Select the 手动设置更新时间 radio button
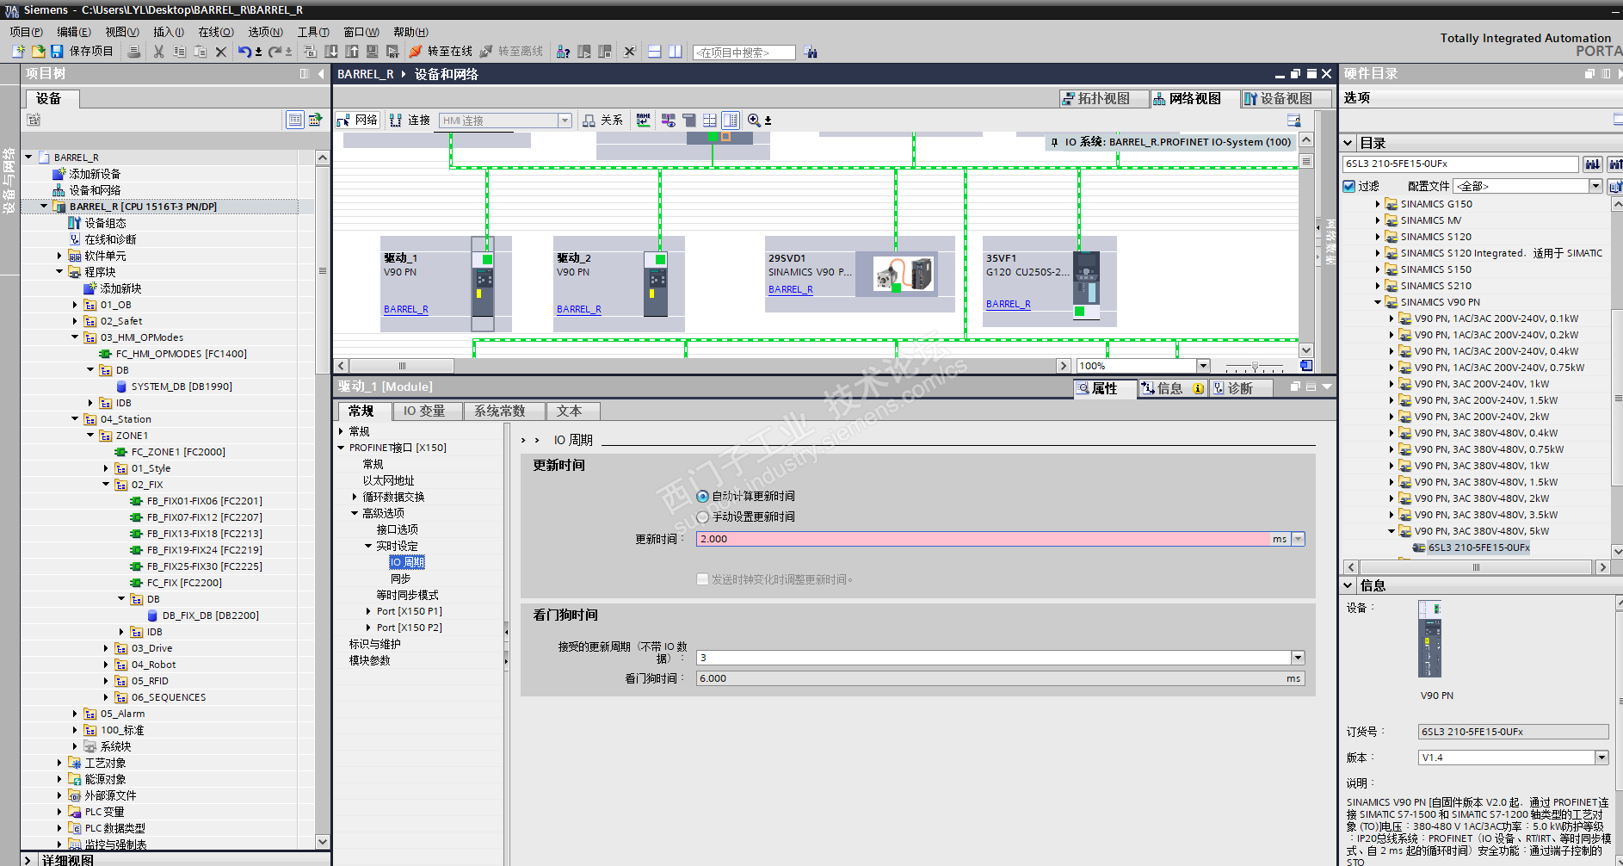Image resolution: width=1623 pixels, height=866 pixels. [703, 517]
